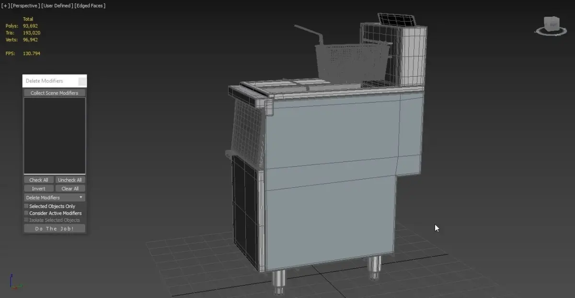Click the Invert button
This screenshot has height=298, width=575.
[39, 189]
